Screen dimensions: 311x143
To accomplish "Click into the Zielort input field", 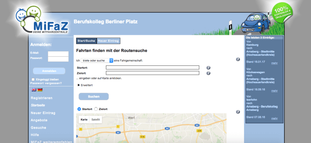I will [152, 73].
